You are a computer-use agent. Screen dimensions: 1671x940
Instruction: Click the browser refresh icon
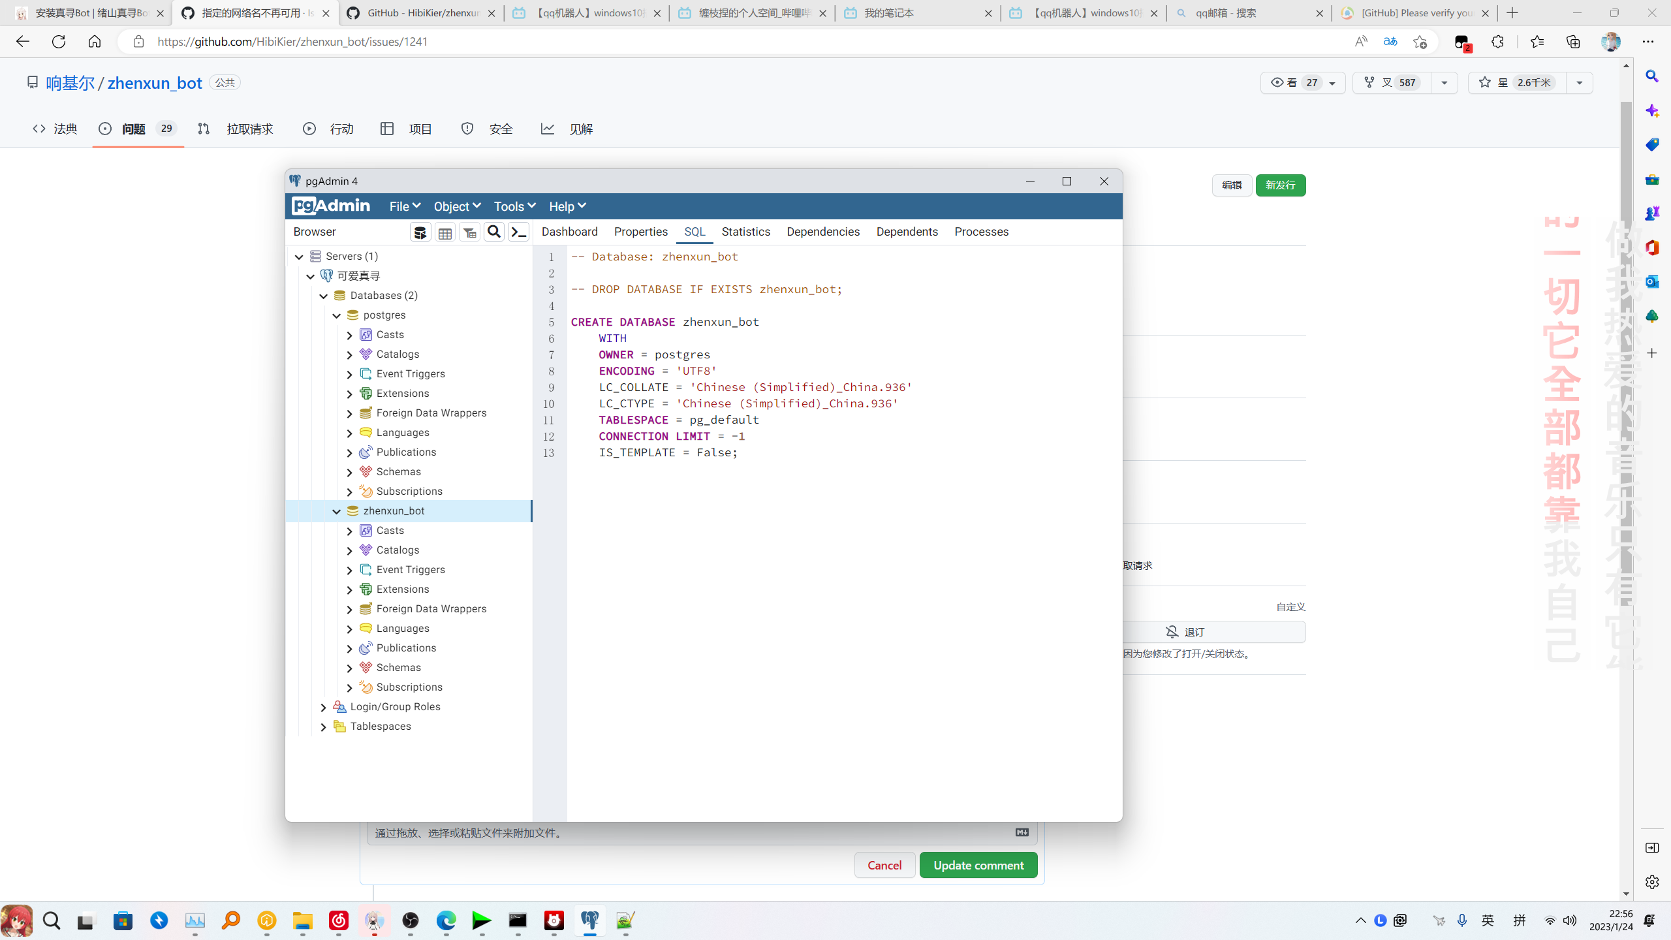tap(59, 42)
